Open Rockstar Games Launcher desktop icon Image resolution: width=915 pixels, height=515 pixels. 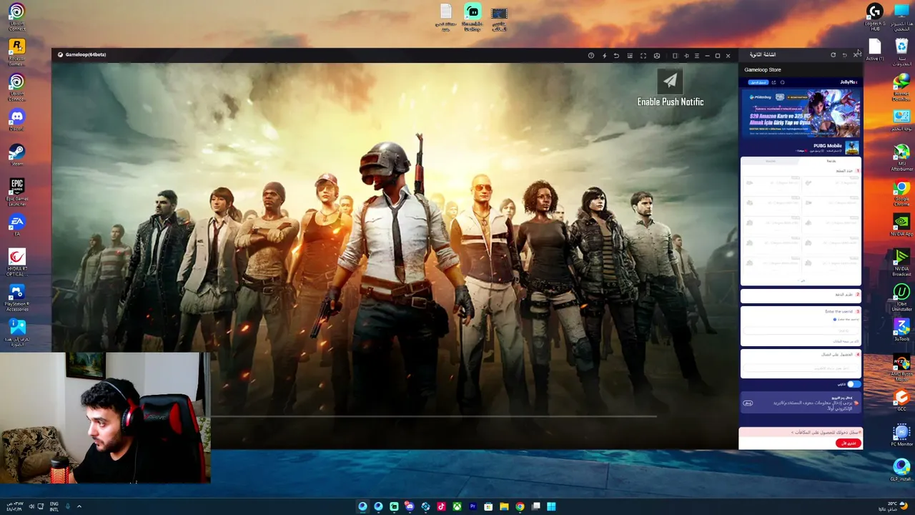coord(16,51)
